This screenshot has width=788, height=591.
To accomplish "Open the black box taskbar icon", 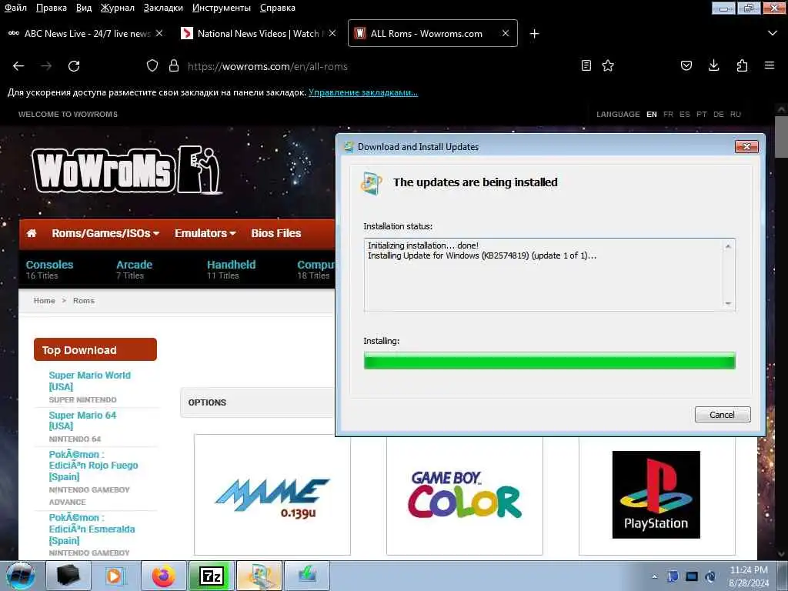I will pos(68,576).
